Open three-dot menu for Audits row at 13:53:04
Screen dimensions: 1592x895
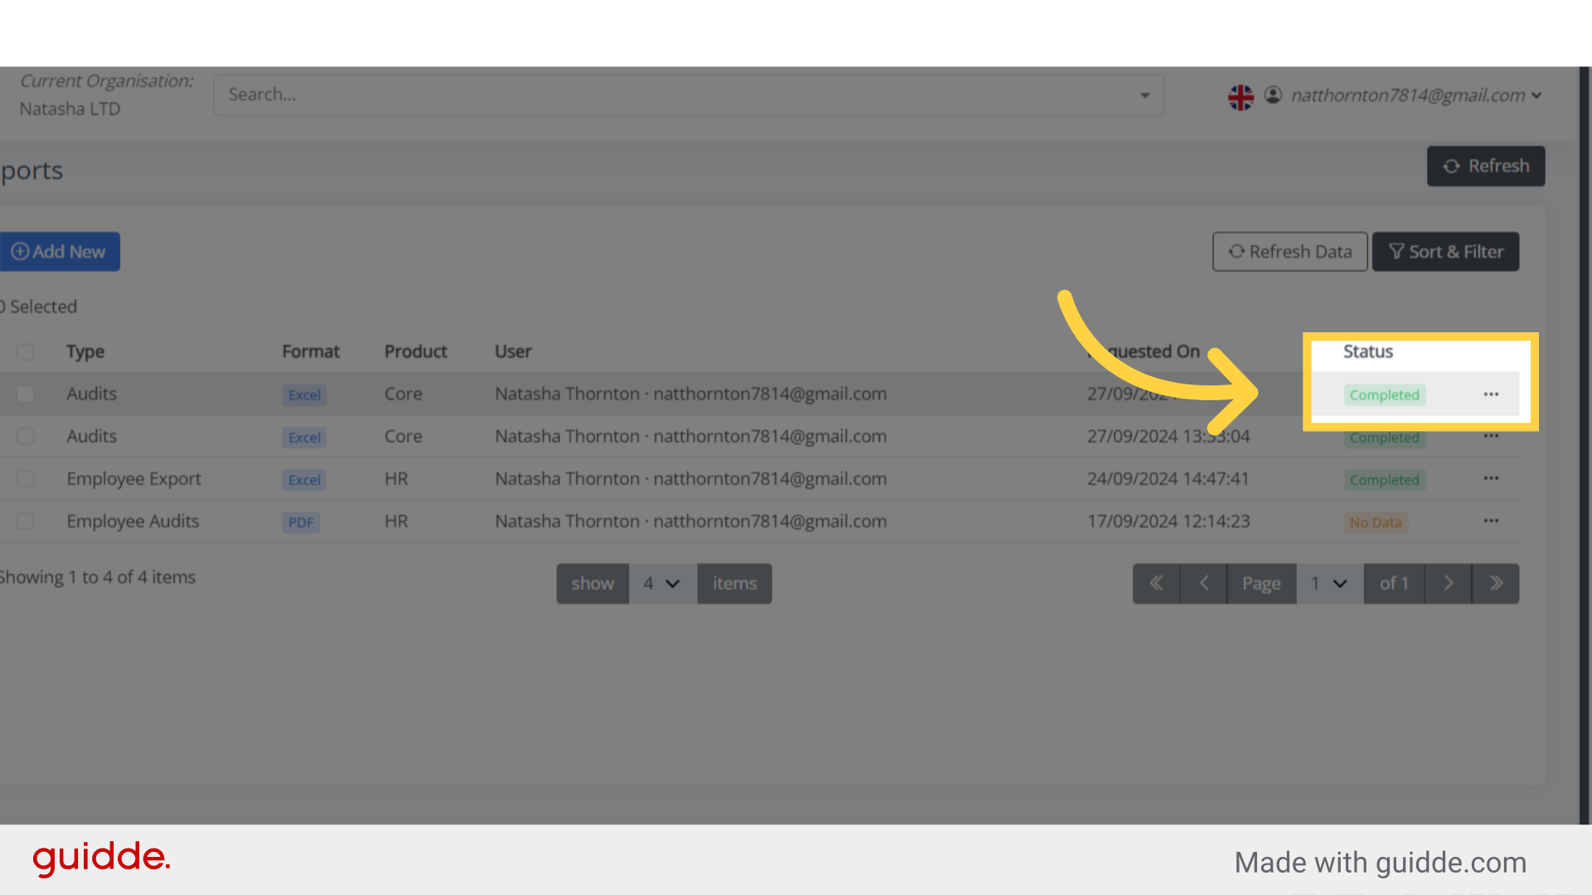(1491, 436)
